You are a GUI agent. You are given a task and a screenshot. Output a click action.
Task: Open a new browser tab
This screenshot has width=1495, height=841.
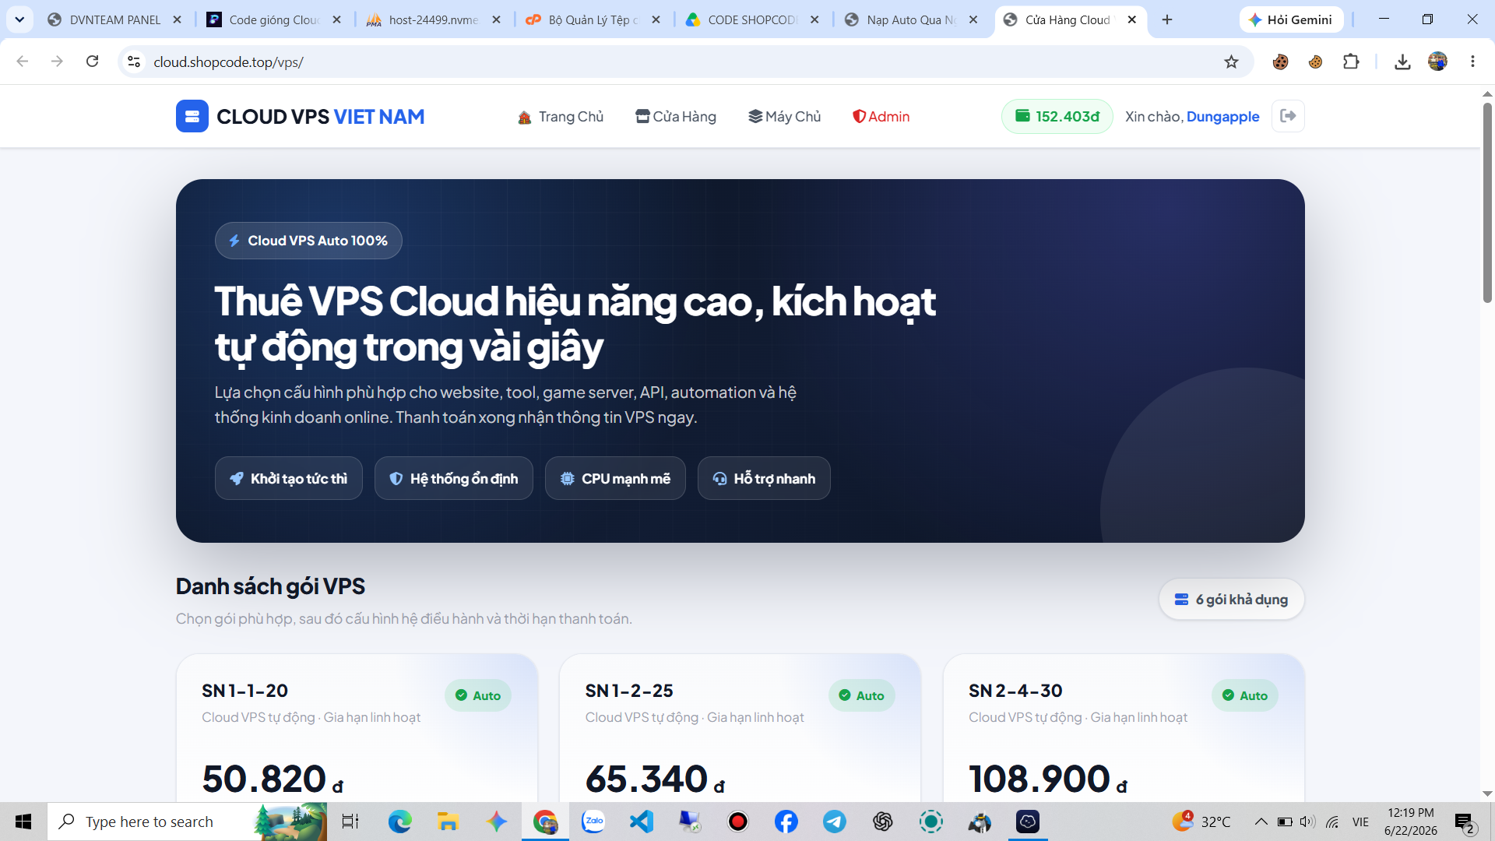(x=1167, y=19)
